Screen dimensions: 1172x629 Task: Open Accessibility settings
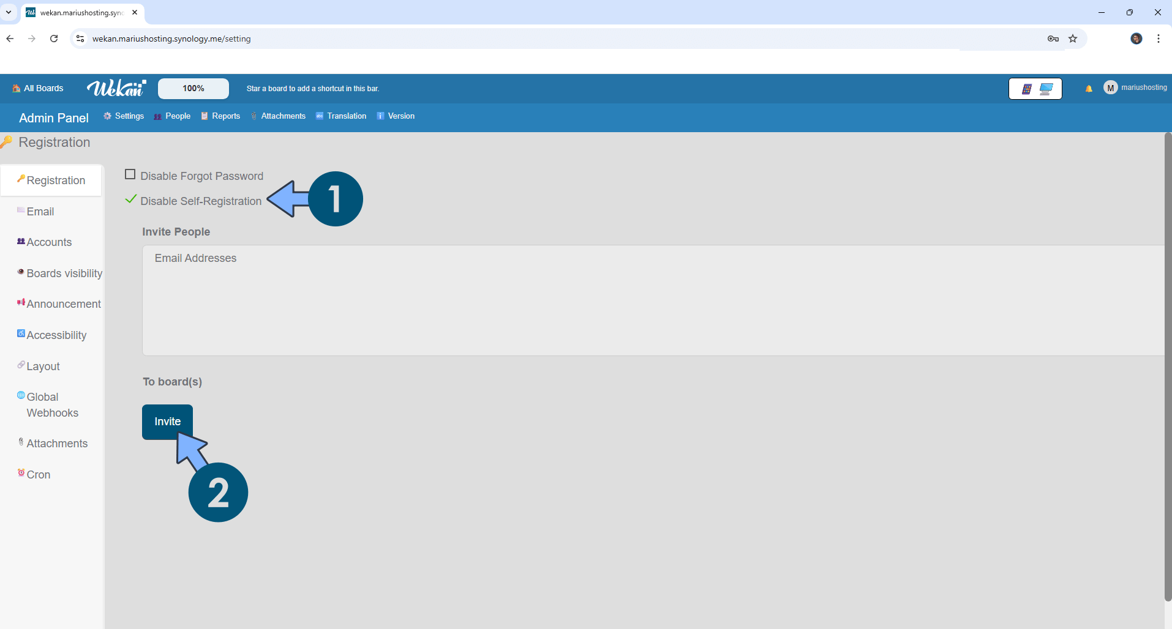[56, 335]
